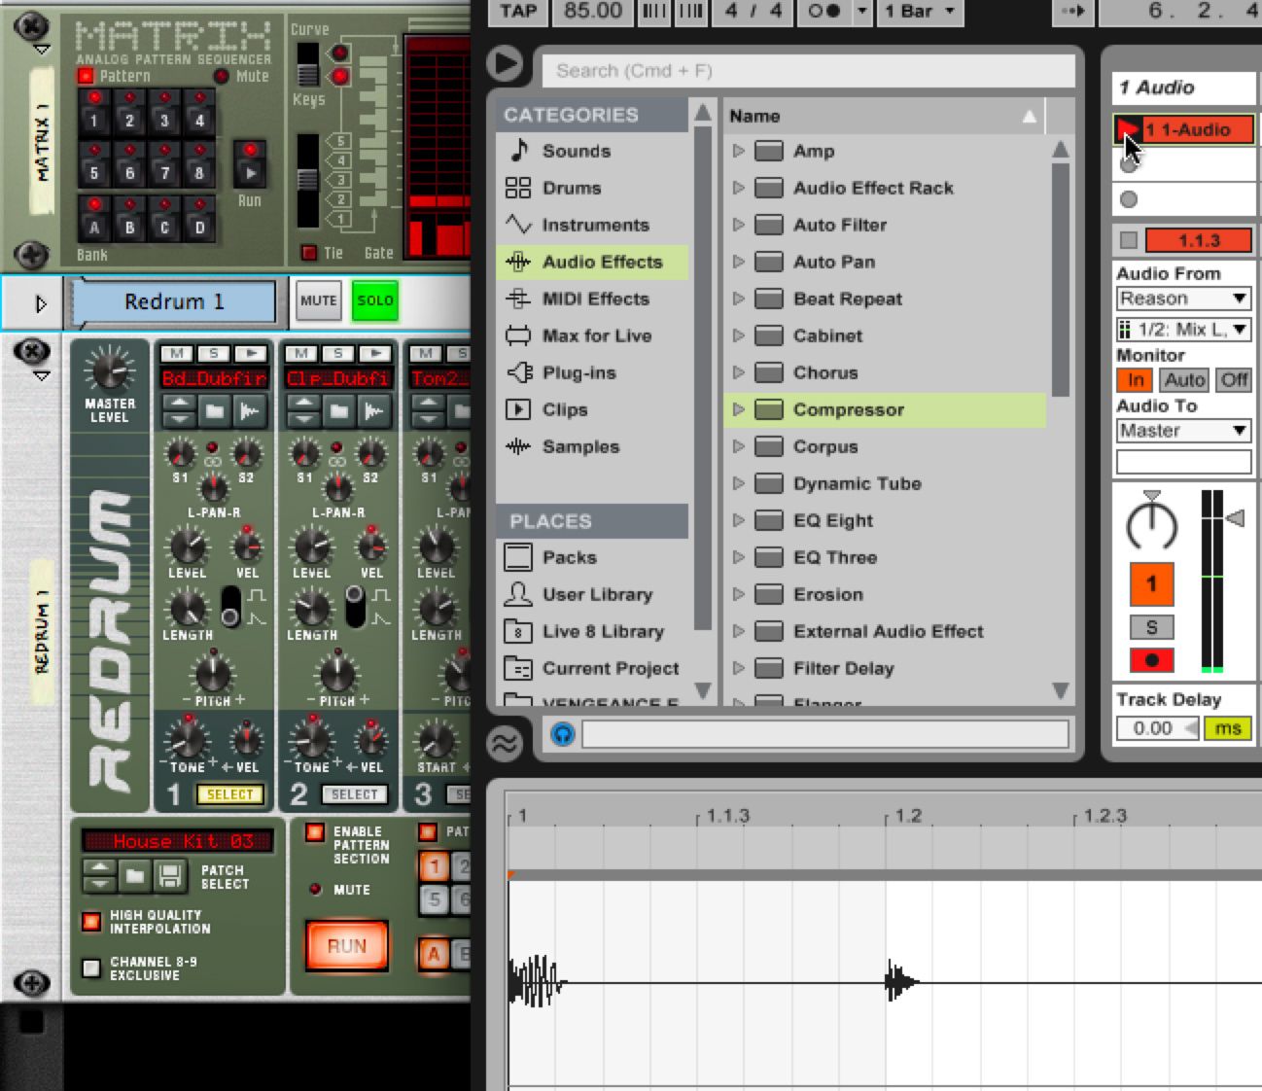1262x1091 pixels.
Task: Open User Library place
Action: pyautogui.click(x=597, y=594)
